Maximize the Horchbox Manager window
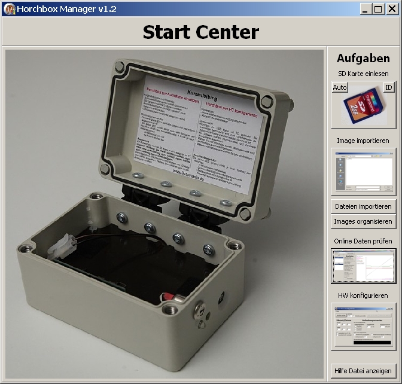Image resolution: width=402 pixels, height=384 pixels. click(378, 9)
